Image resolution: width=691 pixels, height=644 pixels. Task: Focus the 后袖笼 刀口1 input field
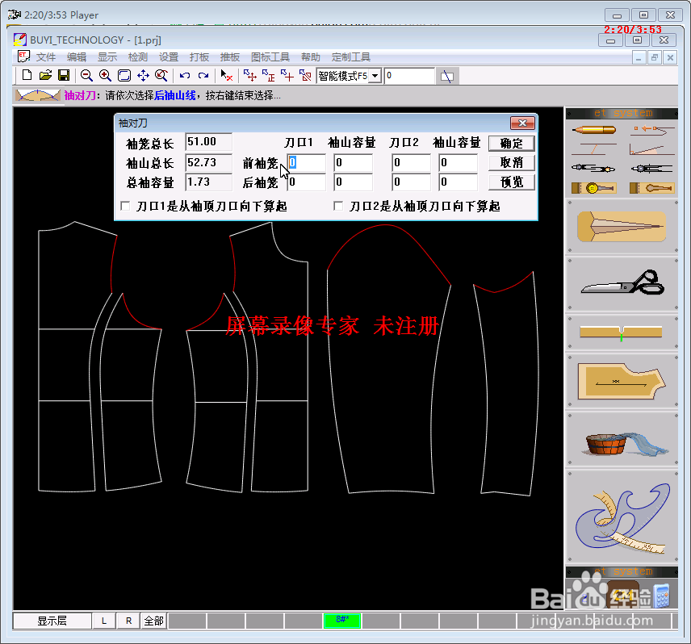306,182
